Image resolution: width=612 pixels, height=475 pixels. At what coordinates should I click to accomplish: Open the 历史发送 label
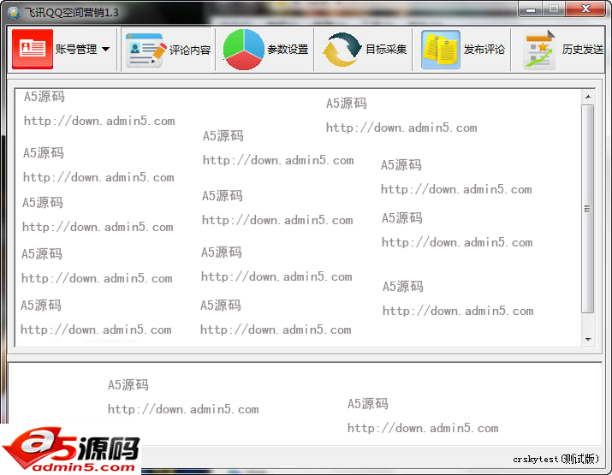[x=582, y=49]
